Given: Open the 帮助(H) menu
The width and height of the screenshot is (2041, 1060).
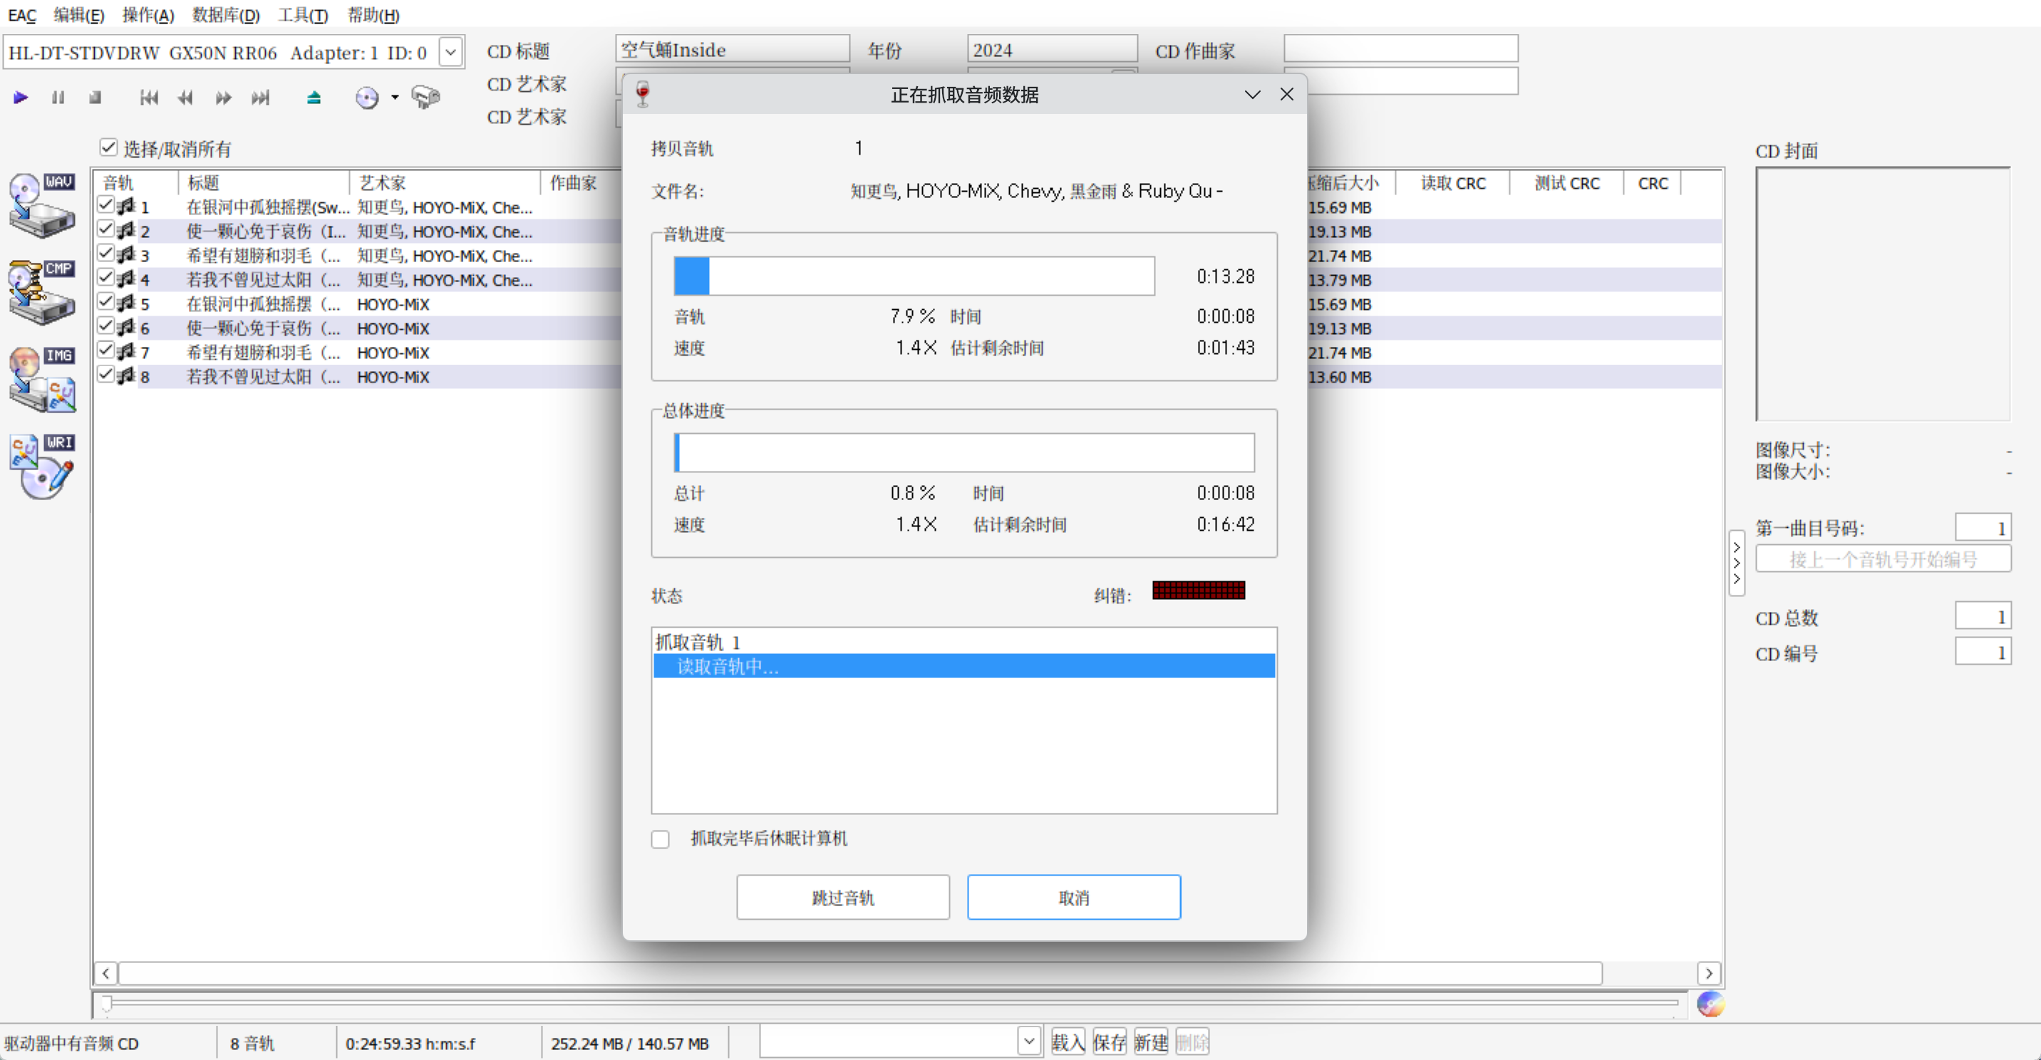Looking at the screenshot, I should 373,15.
